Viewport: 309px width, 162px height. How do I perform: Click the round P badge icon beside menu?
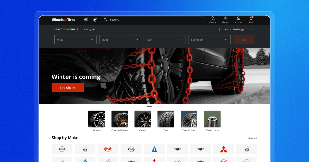(x=95, y=20)
